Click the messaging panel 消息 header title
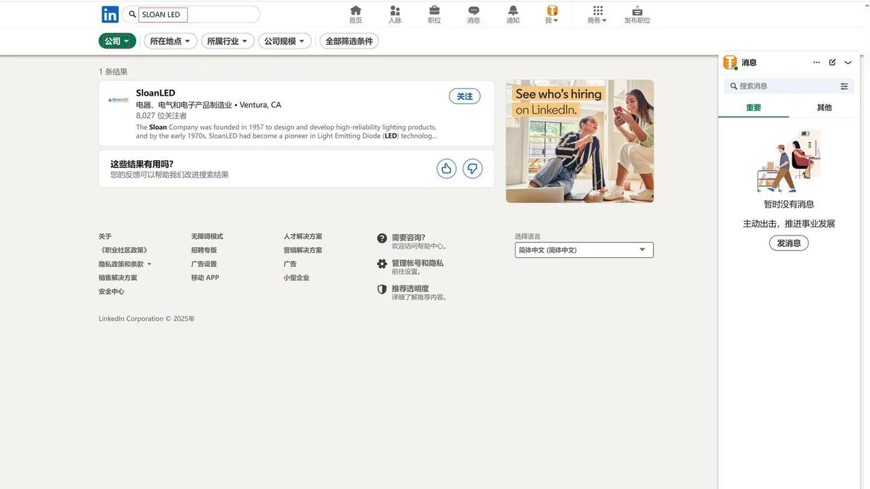The height and width of the screenshot is (489, 870). click(x=749, y=63)
